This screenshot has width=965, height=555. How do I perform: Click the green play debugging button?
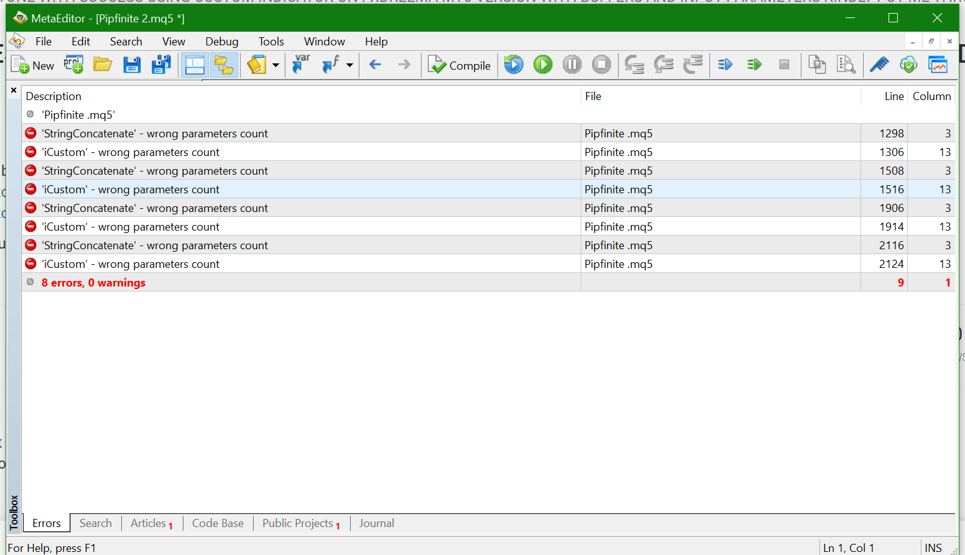click(543, 65)
